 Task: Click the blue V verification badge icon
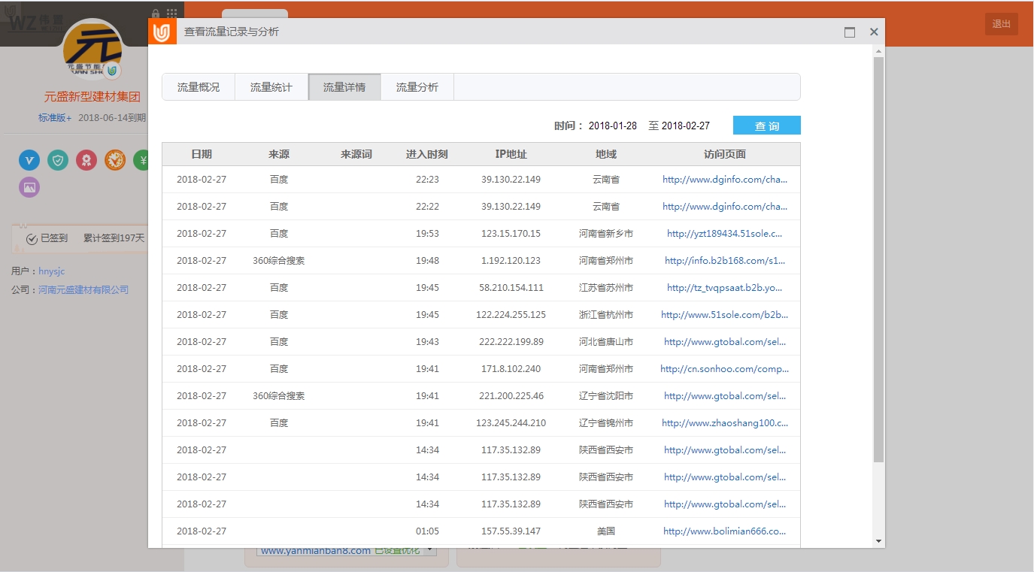coord(29,159)
